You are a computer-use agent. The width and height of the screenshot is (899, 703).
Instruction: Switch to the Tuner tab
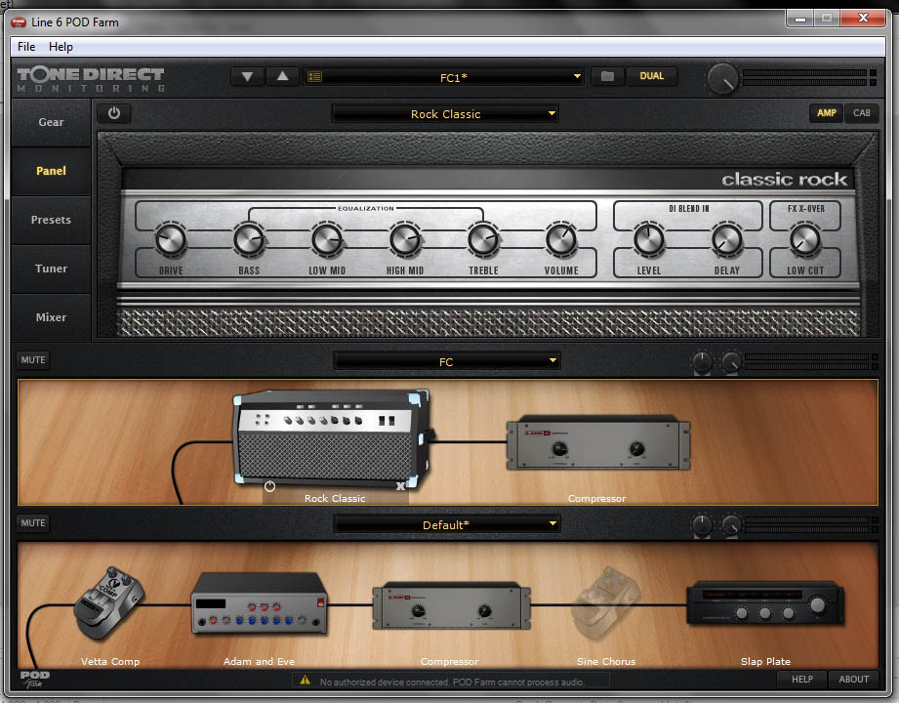[51, 269]
